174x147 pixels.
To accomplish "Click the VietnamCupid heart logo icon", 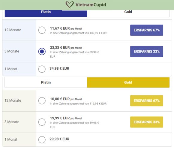I will 70,5.
